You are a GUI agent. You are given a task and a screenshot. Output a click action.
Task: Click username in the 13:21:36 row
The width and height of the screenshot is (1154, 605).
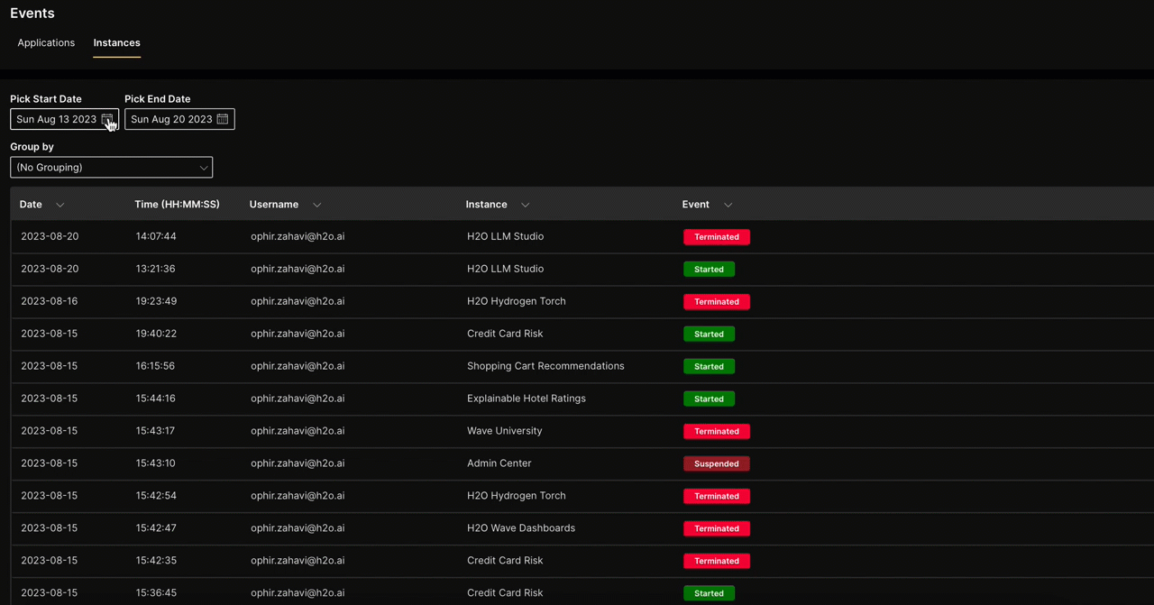click(x=298, y=269)
